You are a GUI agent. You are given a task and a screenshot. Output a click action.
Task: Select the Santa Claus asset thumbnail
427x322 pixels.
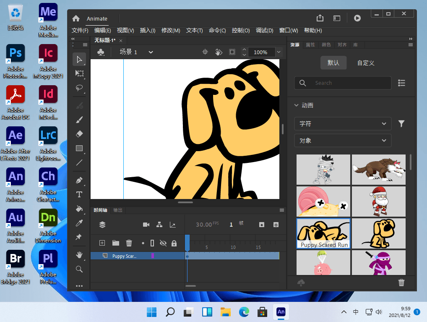378,202
